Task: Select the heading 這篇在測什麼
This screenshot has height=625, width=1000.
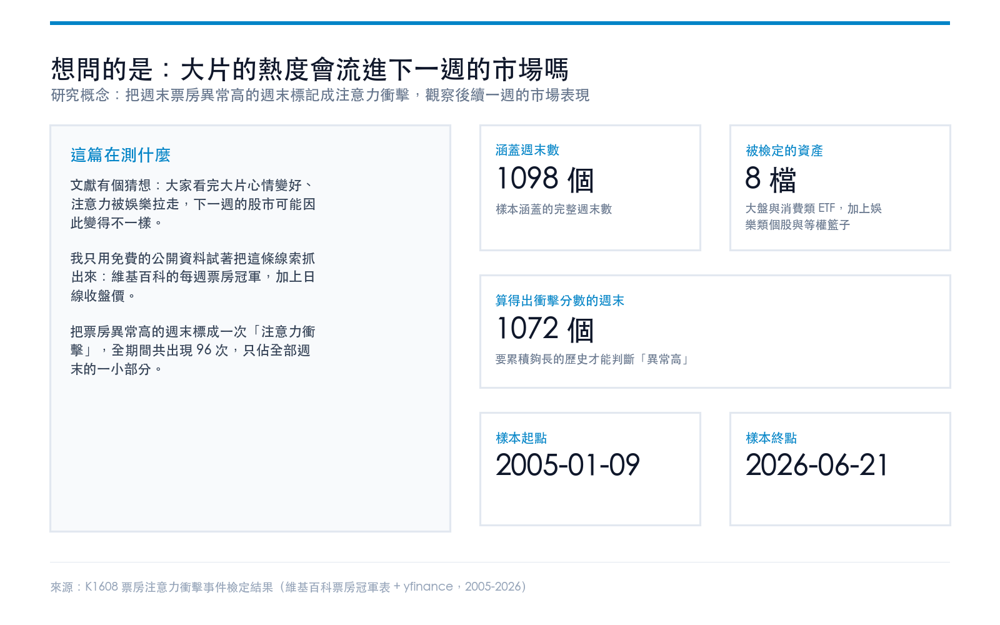Action: [x=121, y=155]
